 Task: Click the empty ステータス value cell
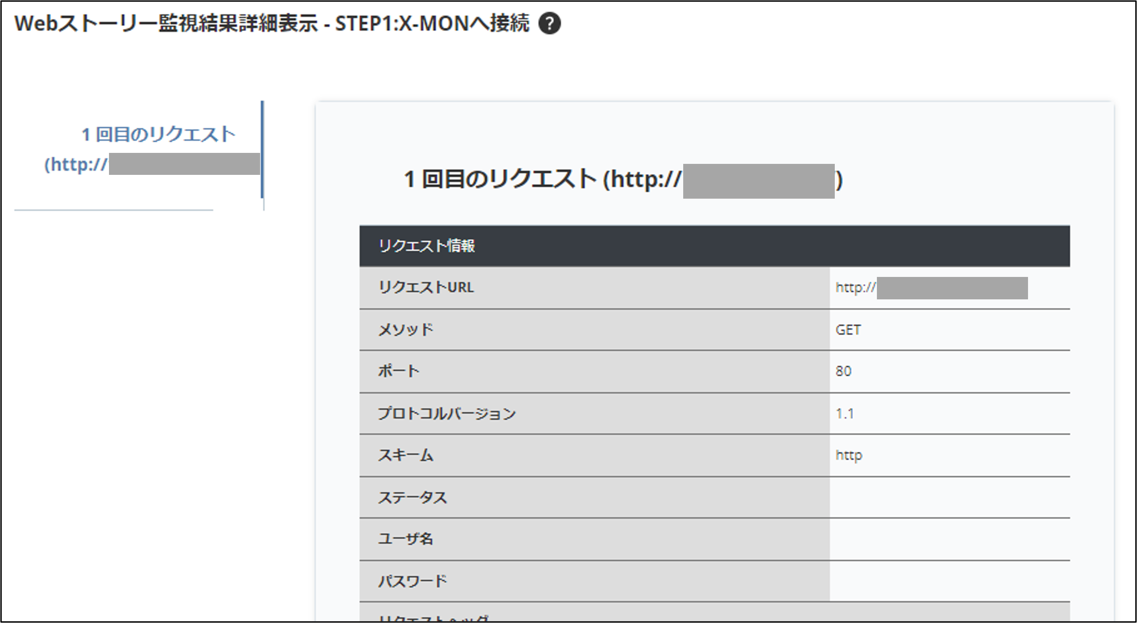pos(949,498)
